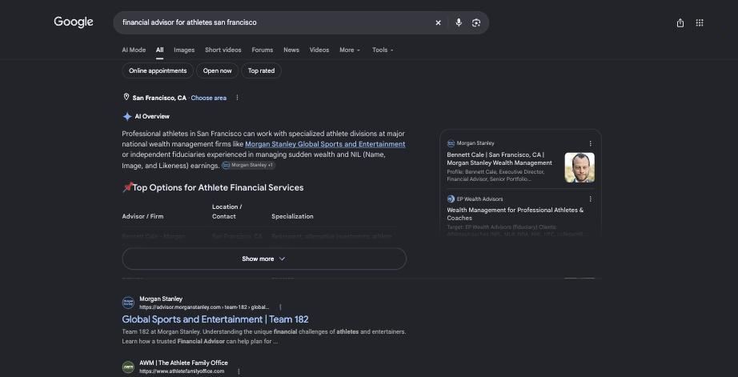Open three-dot menu for Morgan Stanley result

pyautogui.click(x=280, y=307)
